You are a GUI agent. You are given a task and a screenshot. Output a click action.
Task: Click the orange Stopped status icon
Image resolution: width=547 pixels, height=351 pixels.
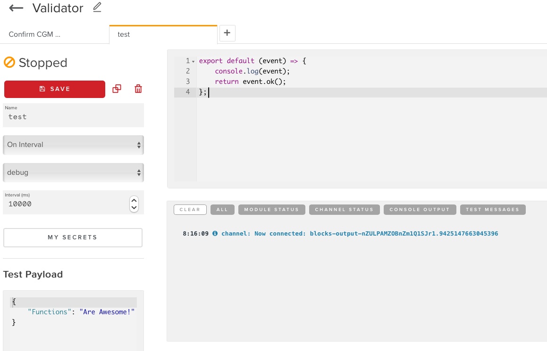click(9, 63)
